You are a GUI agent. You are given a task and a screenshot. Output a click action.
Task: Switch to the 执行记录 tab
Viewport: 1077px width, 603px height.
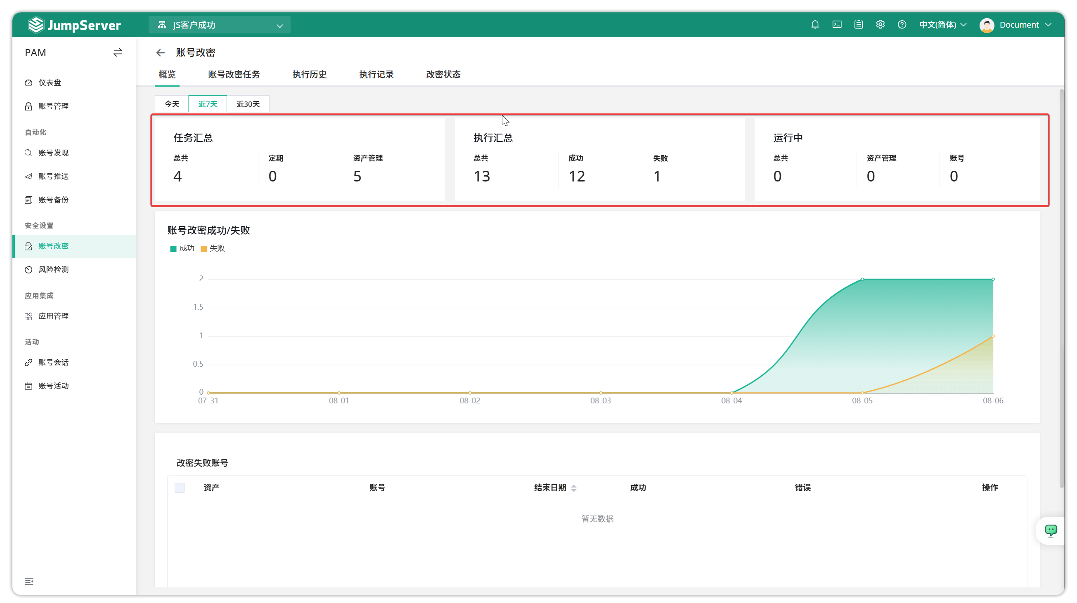[x=376, y=74]
